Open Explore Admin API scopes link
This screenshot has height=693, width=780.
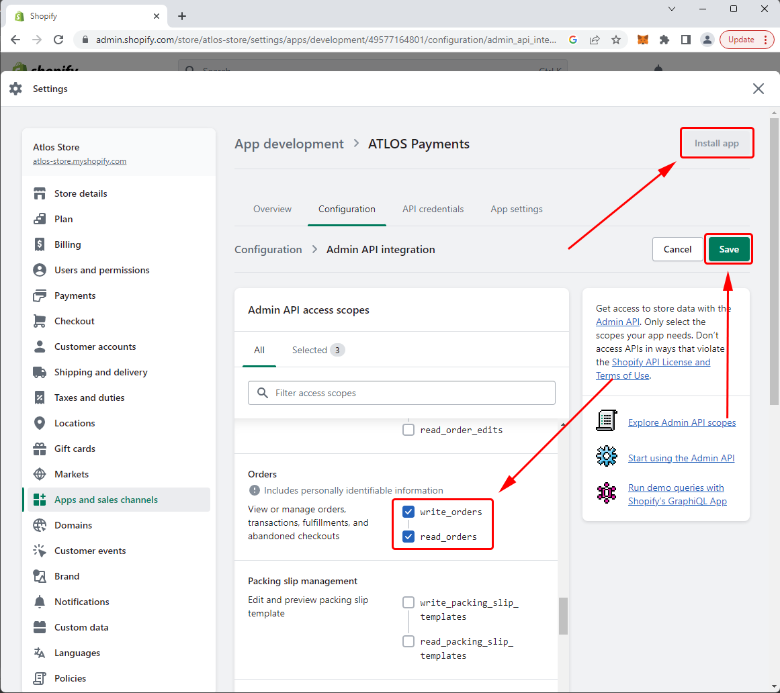coord(681,422)
